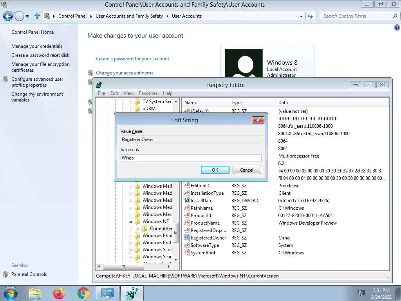Click Create a password for your account
401x301 pixels.
point(132,59)
